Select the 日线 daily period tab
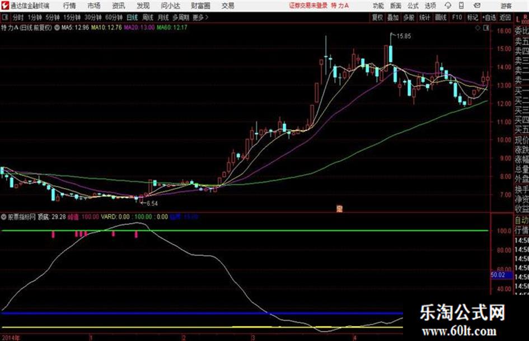Image resolution: width=529 pixels, height=341 pixels. click(x=132, y=17)
